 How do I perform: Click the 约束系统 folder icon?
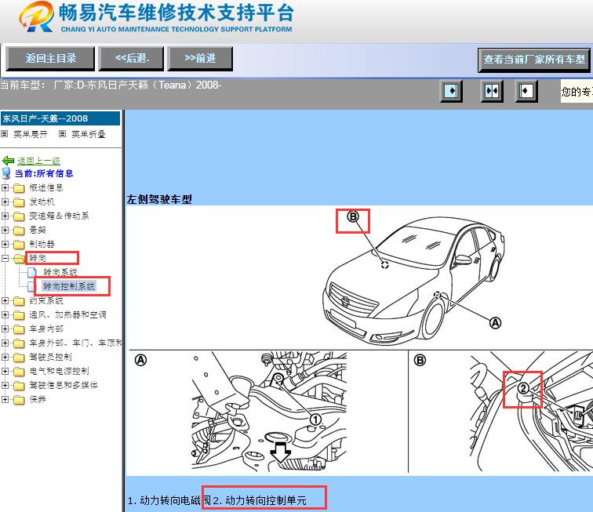(19, 301)
